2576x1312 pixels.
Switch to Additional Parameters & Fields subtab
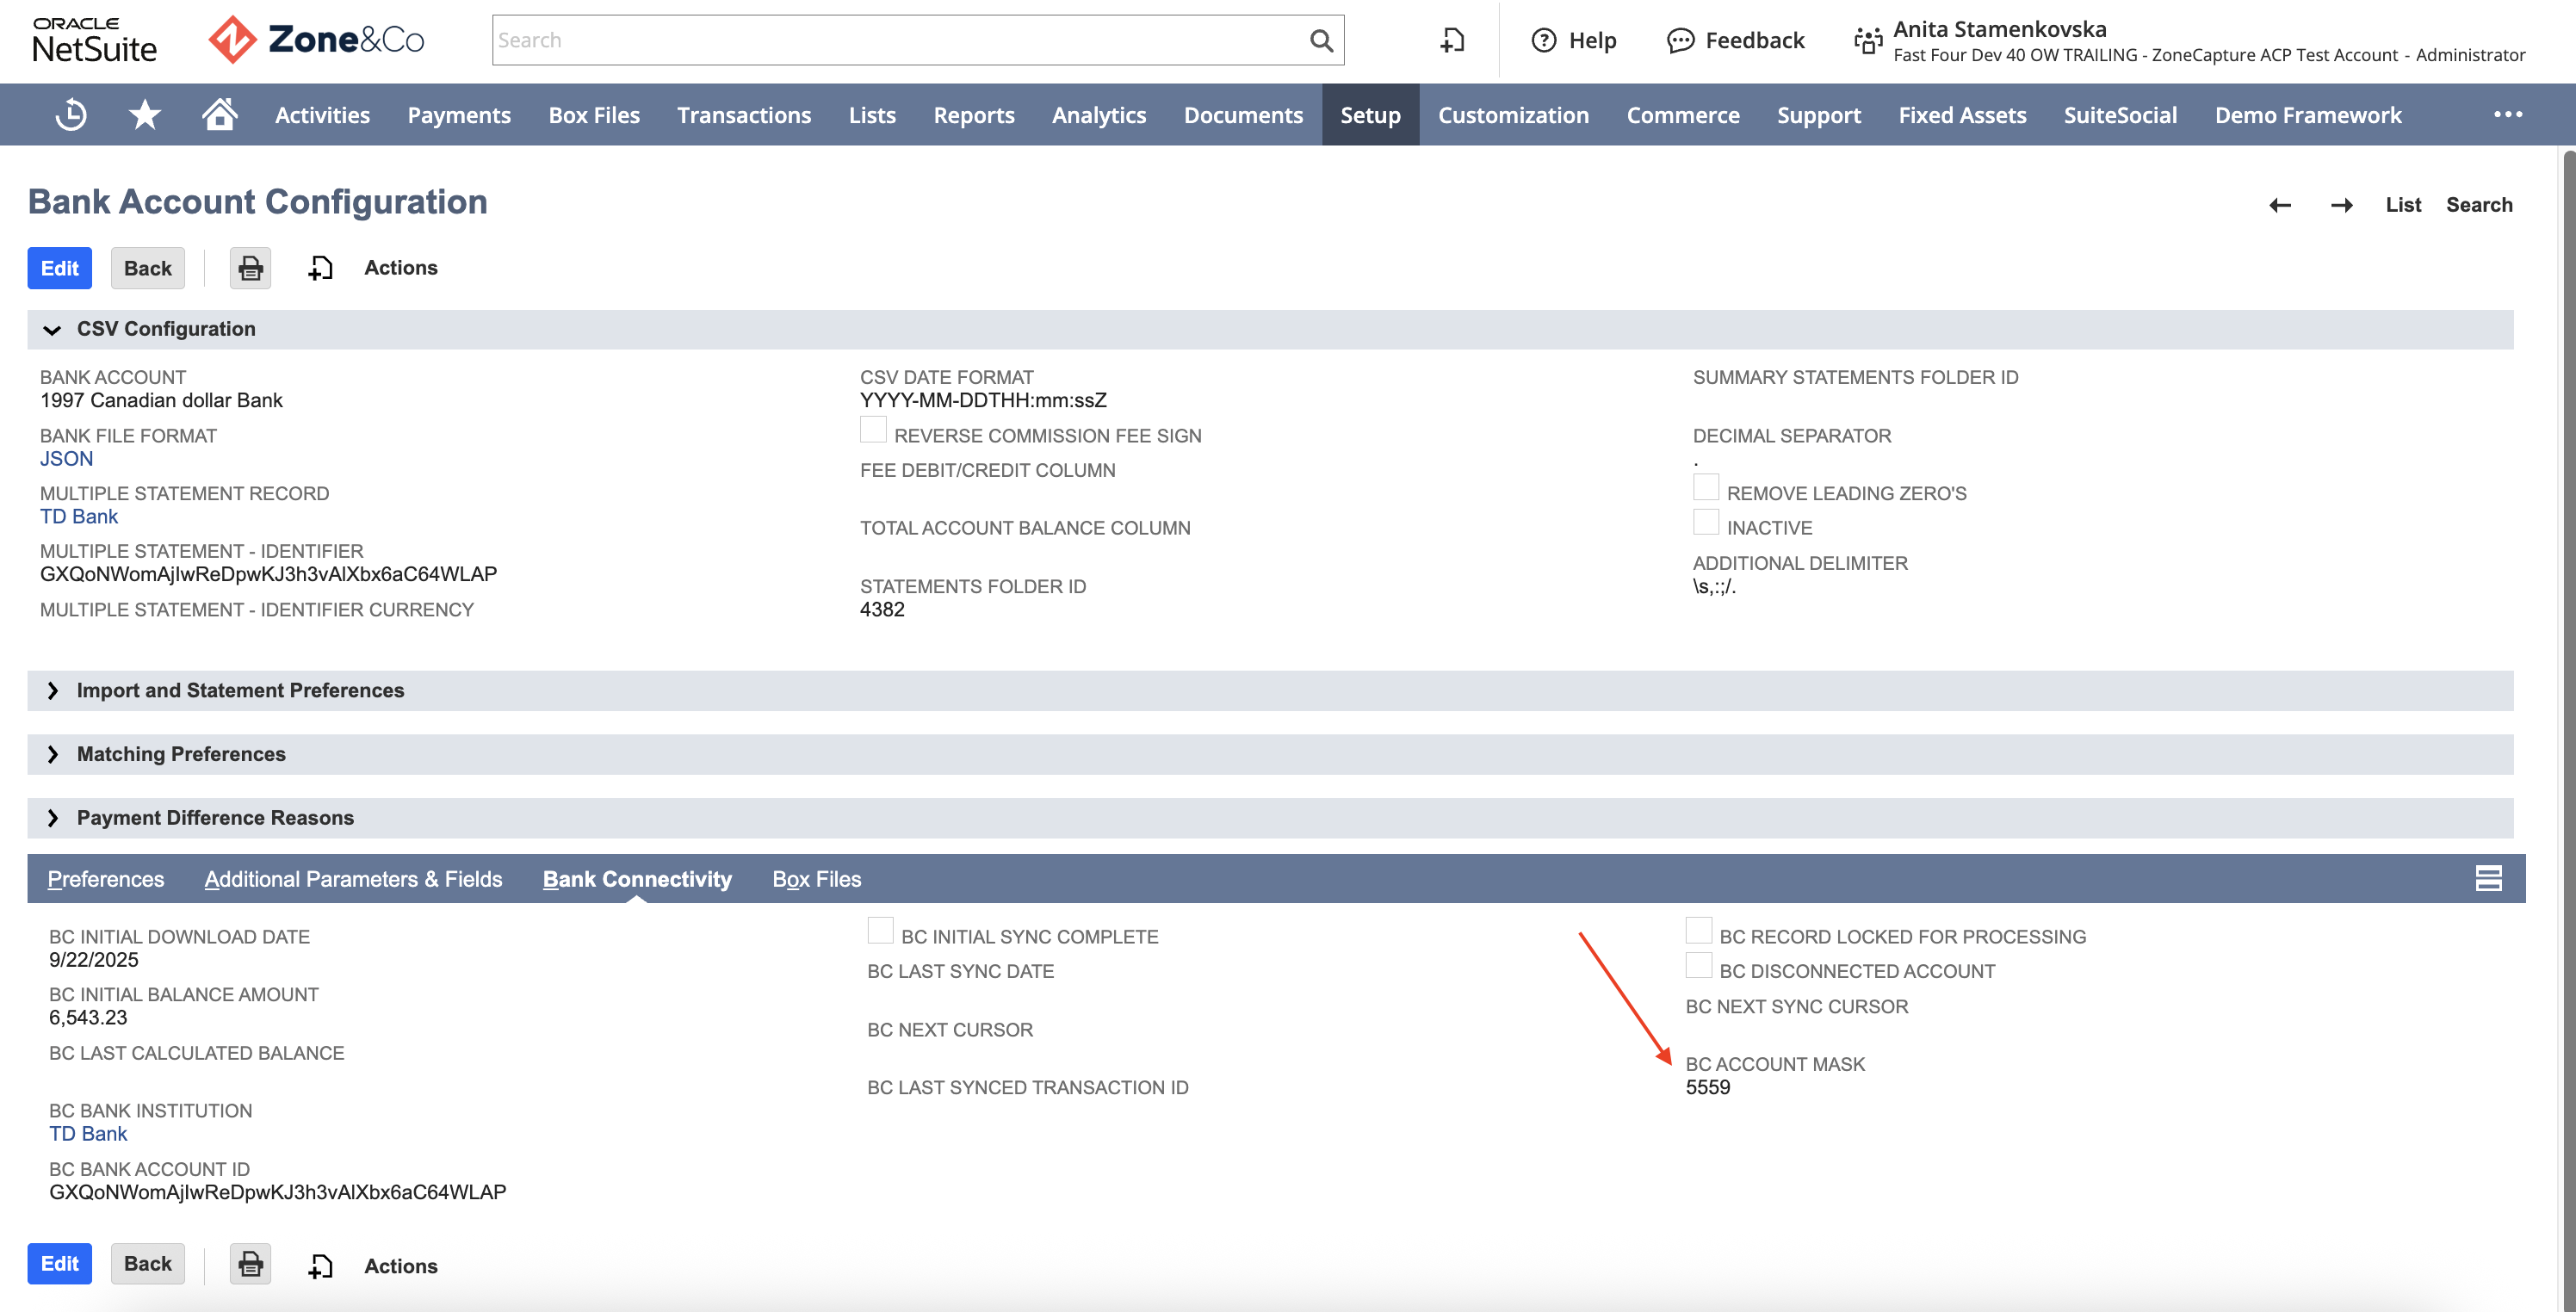pyautogui.click(x=353, y=879)
